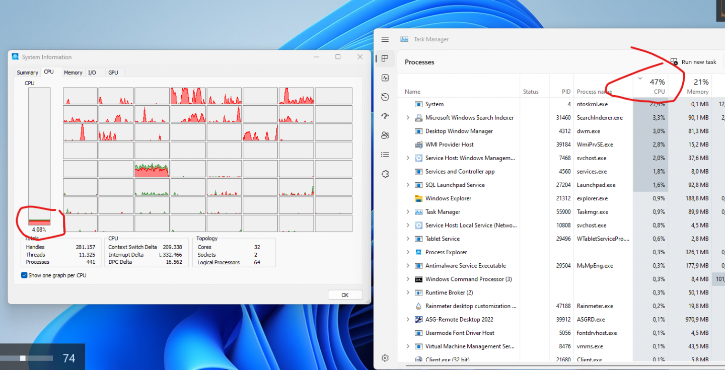Expand Windows Command Processor (3) group
This screenshot has height=370, width=725.
408,279
